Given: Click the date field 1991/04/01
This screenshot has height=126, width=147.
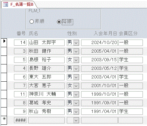Looking at the screenshot, I should (x=99, y=112).
